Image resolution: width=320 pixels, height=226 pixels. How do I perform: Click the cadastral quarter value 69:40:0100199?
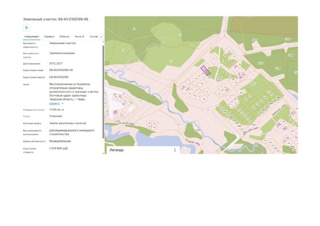(x=59, y=77)
